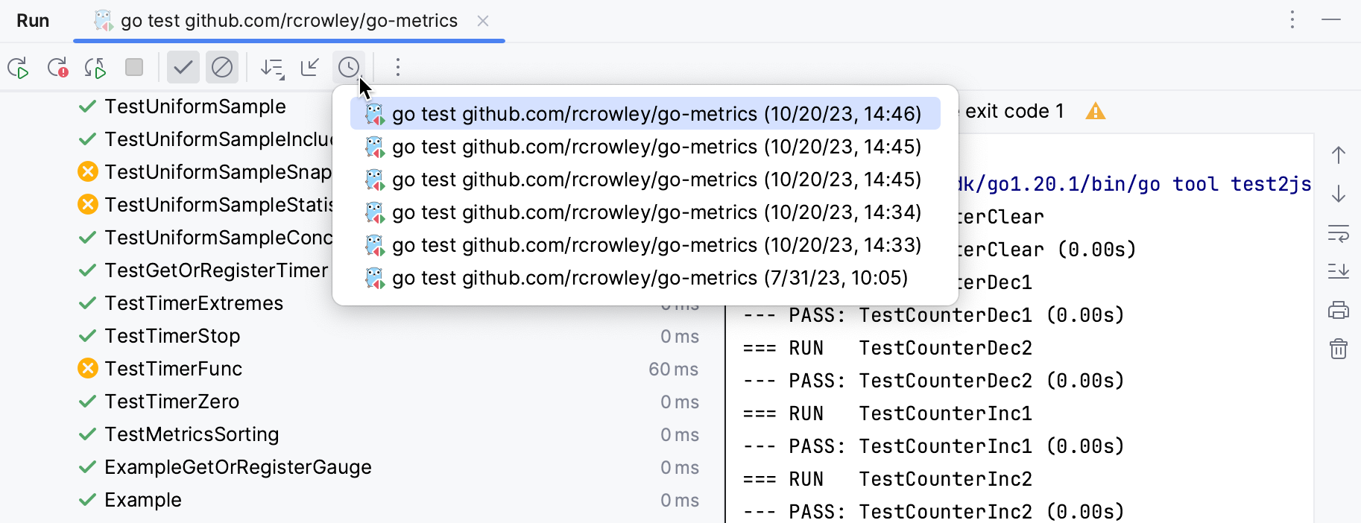
Task: Print the console output
Action: 1339,310
